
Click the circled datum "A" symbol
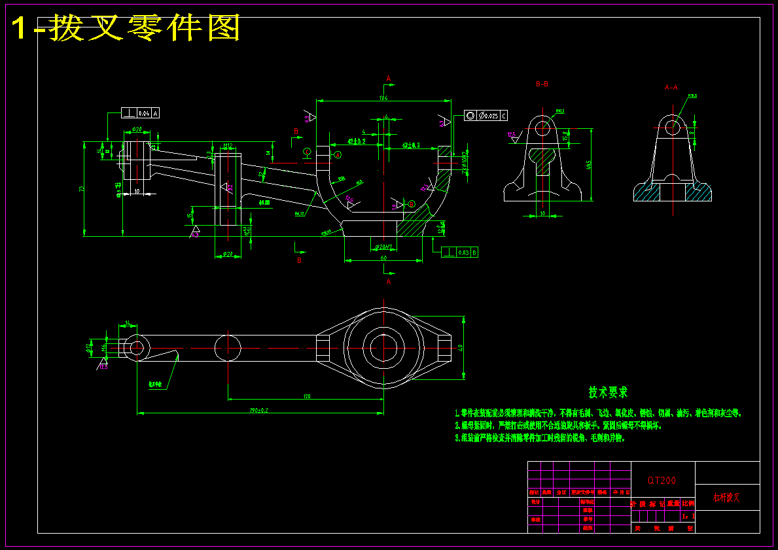338,155
